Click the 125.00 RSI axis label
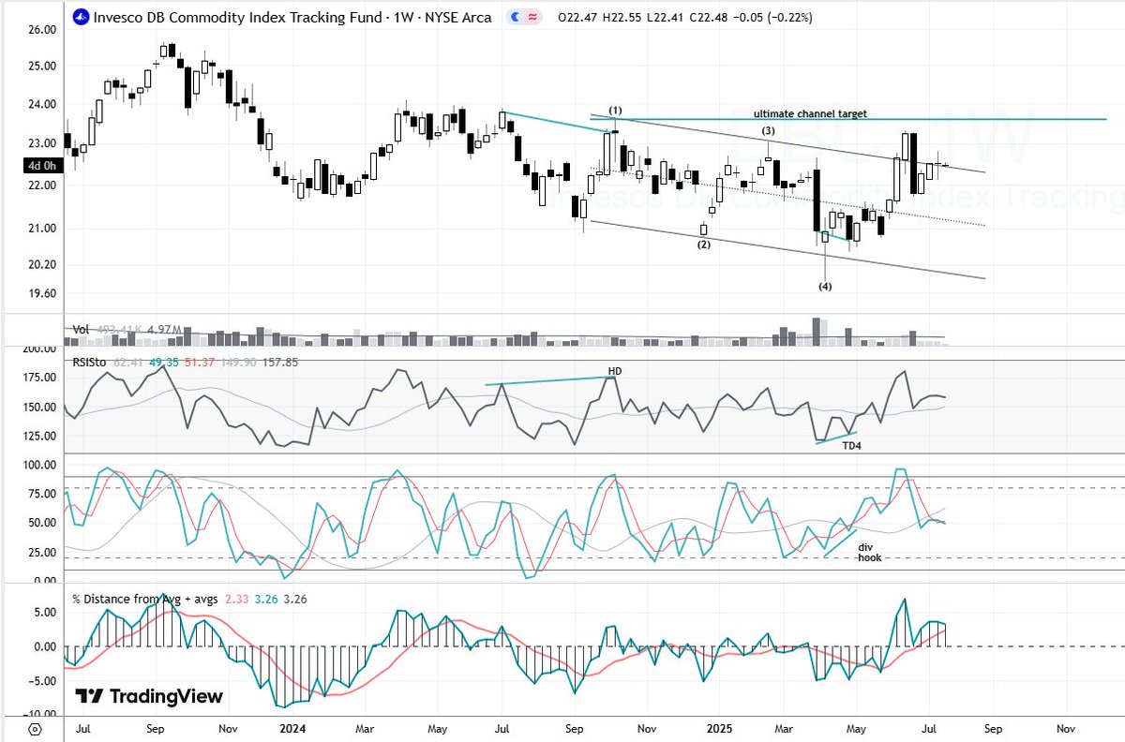Image resolution: width=1125 pixels, height=742 pixels. tap(40, 437)
